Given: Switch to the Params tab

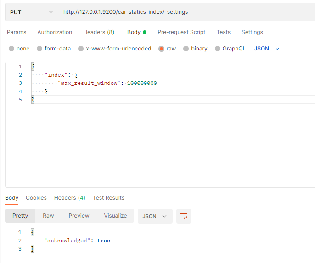Looking at the screenshot, I should coord(17,32).
